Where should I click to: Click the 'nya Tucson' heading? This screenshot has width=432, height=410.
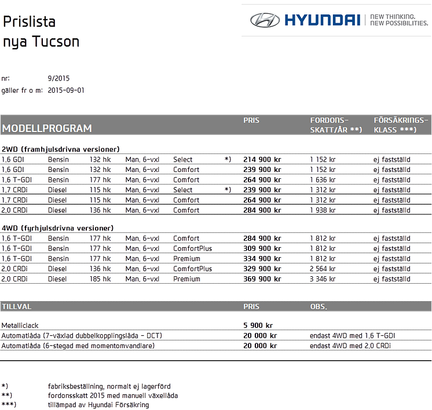(x=41, y=42)
